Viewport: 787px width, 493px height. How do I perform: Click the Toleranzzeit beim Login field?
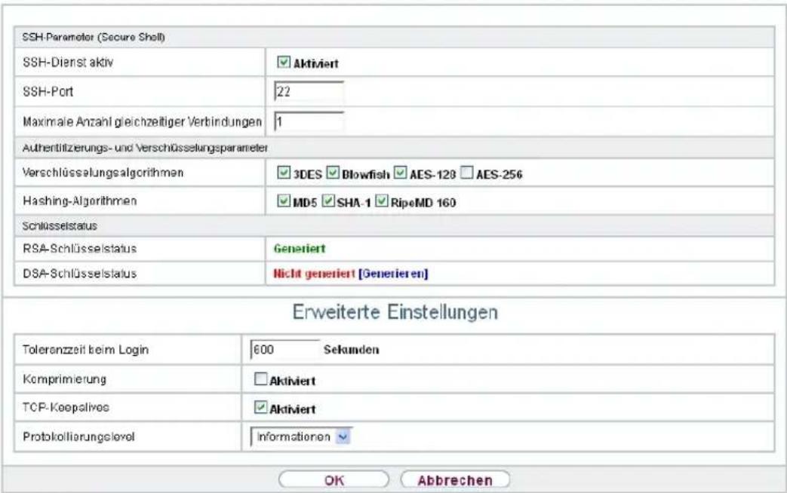[284, 350]
